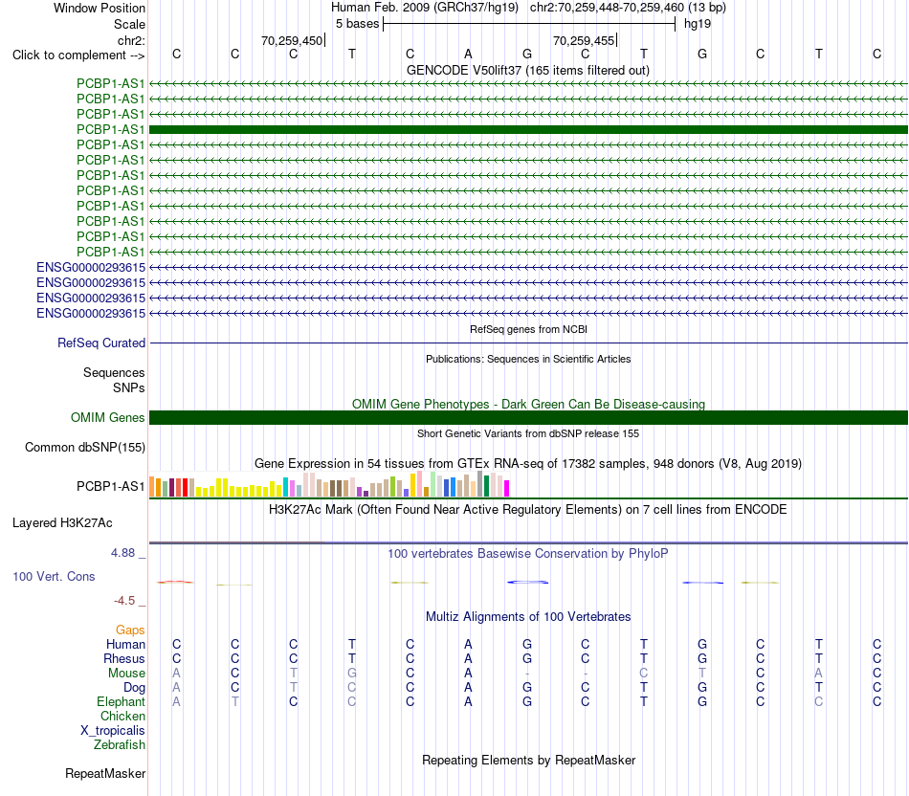
Task: Click the T base in the Elephant alignment row's second column
Action: pyautogui.click(x=234, y=701)
